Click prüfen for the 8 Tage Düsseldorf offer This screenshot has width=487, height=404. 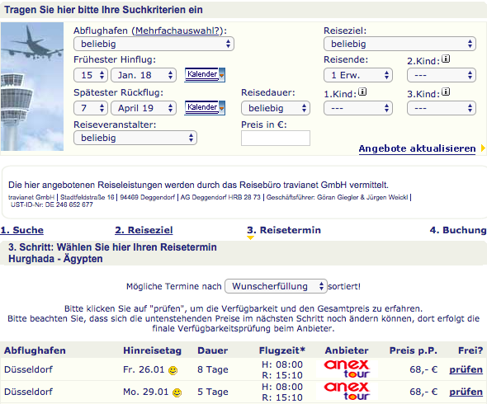466,369
